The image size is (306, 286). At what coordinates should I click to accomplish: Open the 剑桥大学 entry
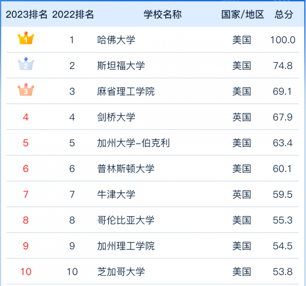[116, 117]
